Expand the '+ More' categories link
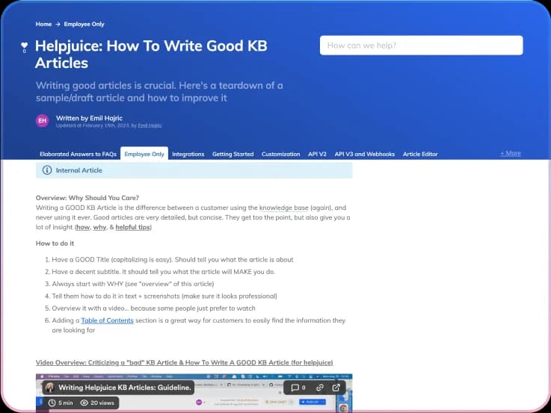The height and width of the screenshot is (413, 551). [511, 153]
